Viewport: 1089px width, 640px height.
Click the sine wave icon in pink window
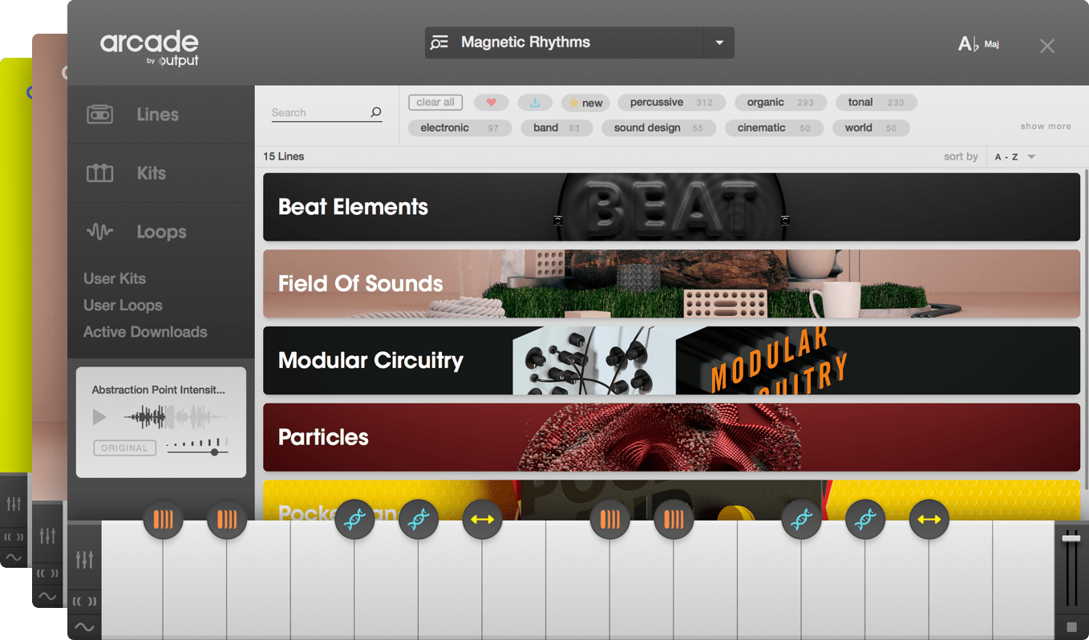[48, 596]
